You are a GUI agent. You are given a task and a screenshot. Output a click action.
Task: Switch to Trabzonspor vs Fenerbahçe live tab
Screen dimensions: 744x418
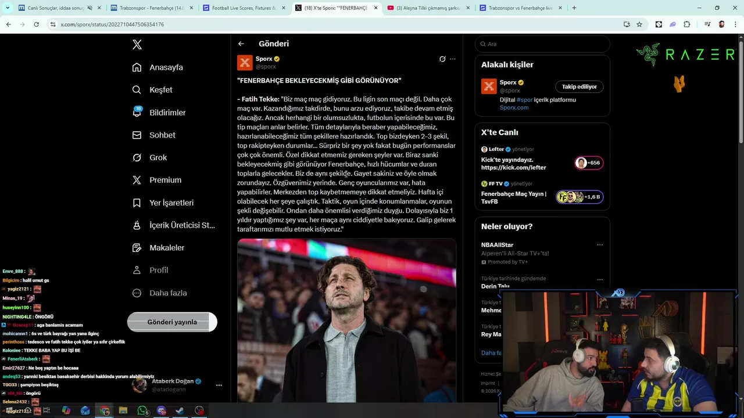(x=520, y=8)
